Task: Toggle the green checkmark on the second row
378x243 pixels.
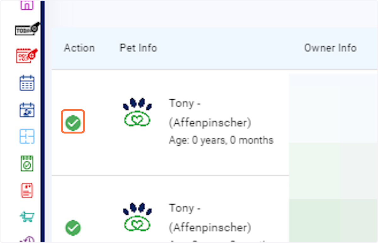Action: pos(73,228)
